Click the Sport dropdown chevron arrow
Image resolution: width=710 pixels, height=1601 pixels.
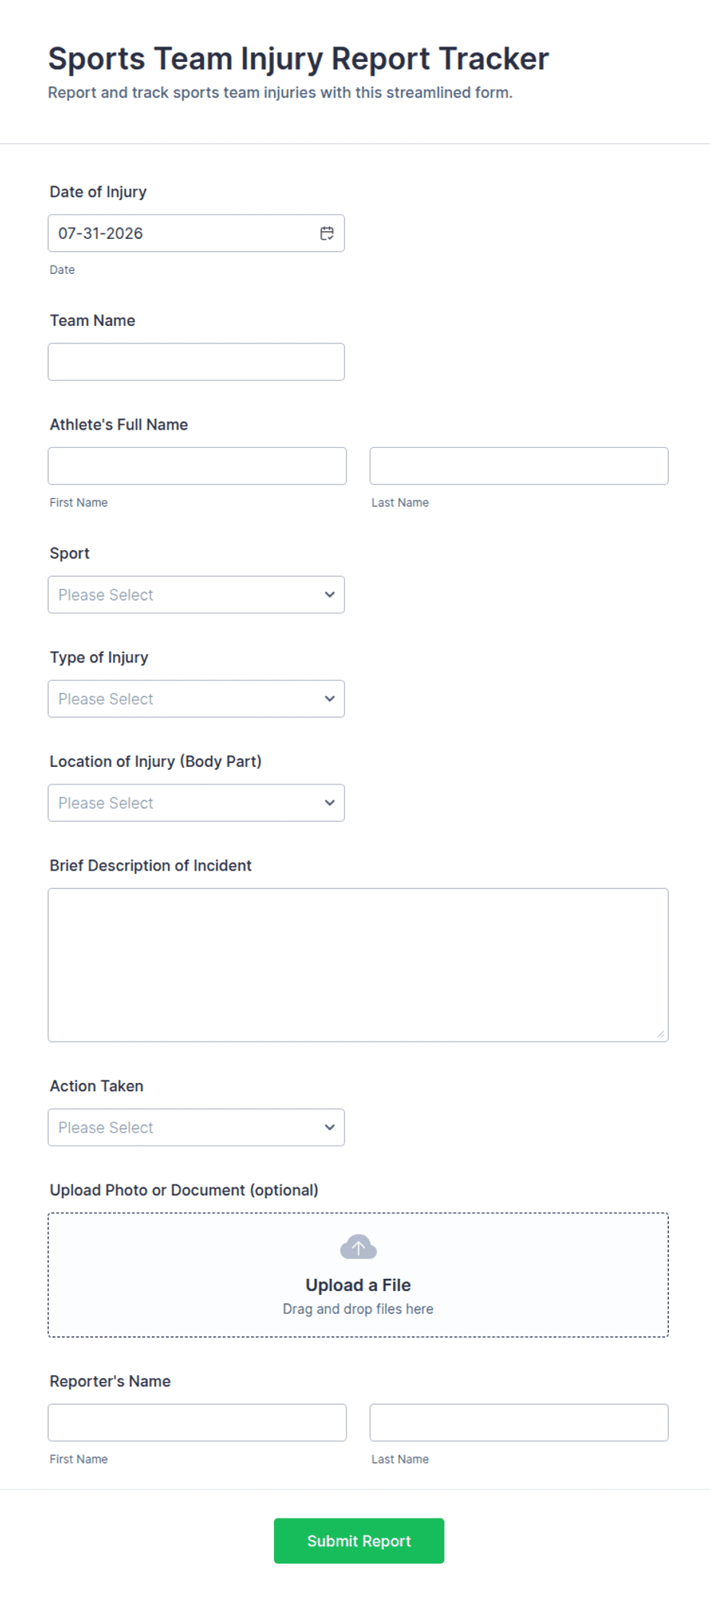(330, 594)
